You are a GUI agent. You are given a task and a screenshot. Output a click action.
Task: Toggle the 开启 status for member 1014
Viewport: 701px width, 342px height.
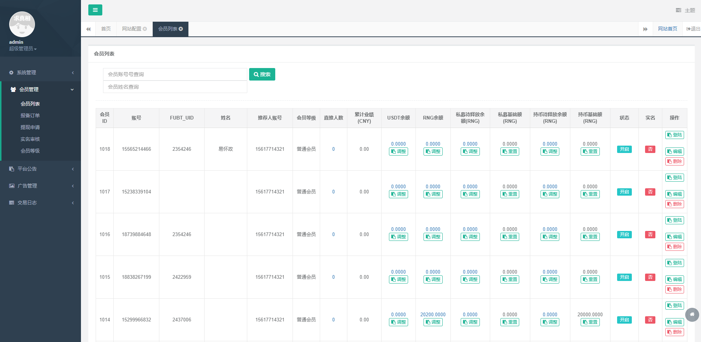[x=624, y=320]
